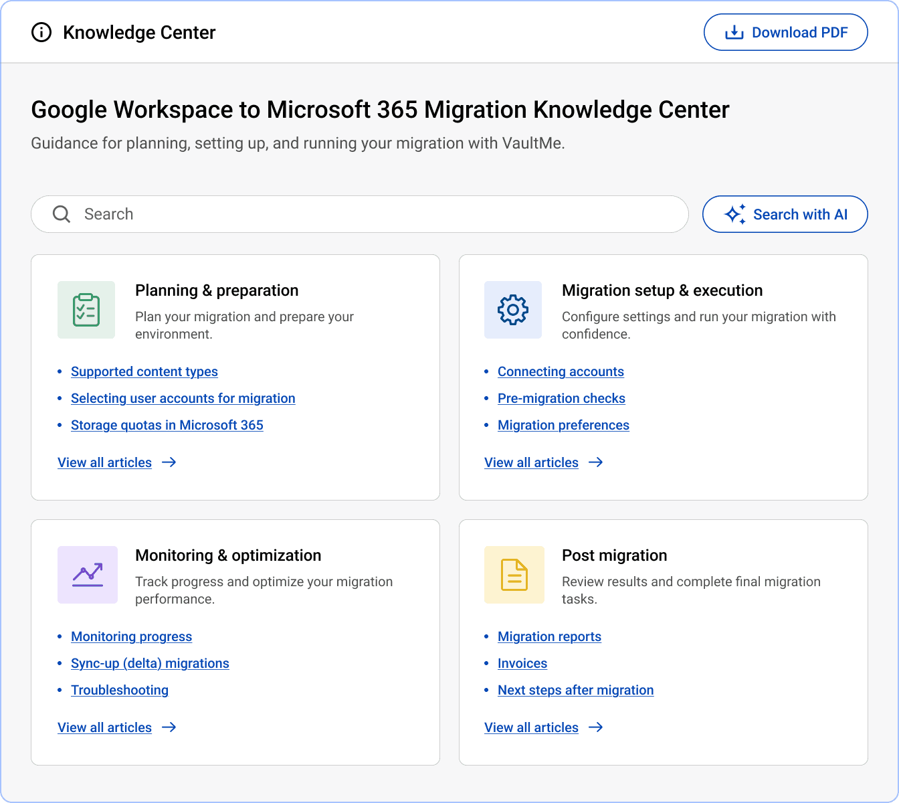Screen dimensions: 899x803
Task: Click the arrow icon in the Post migration card
Action: point(596,727)
